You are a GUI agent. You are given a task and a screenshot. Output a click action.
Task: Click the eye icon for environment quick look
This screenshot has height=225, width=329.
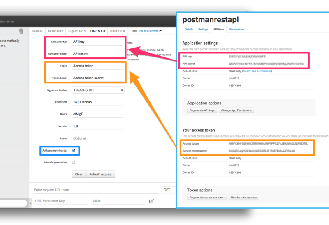[134, 31]
